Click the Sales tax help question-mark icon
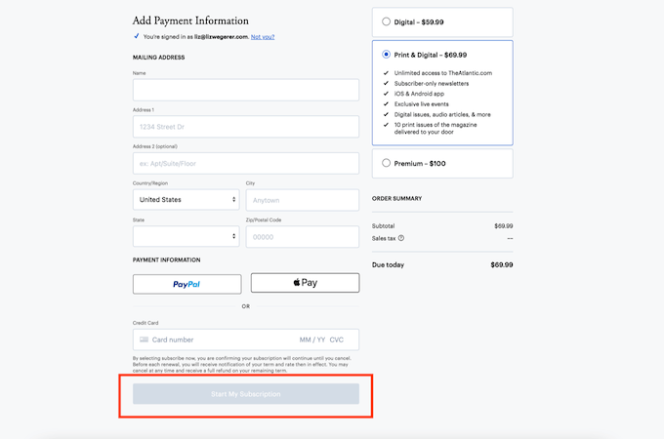664x439 pixels. coord(401,238)
